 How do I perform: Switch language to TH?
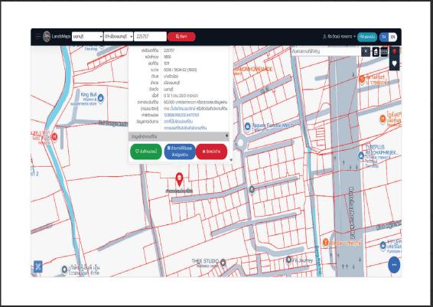pyautogui.click(x=383, y=37)
